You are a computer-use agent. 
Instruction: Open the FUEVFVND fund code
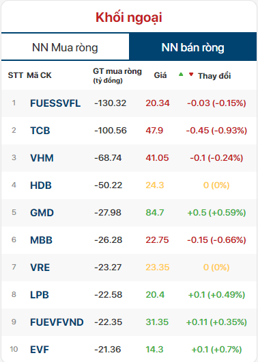click(x=57, y=322)
